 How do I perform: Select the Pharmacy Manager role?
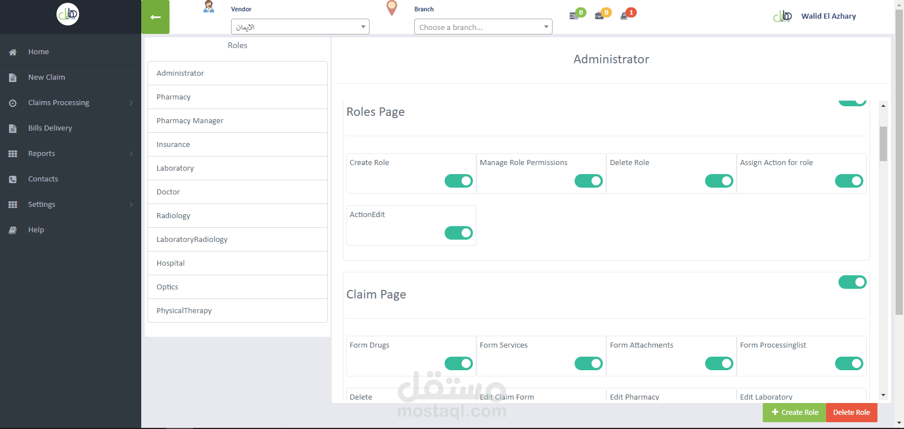click(237, 121)
